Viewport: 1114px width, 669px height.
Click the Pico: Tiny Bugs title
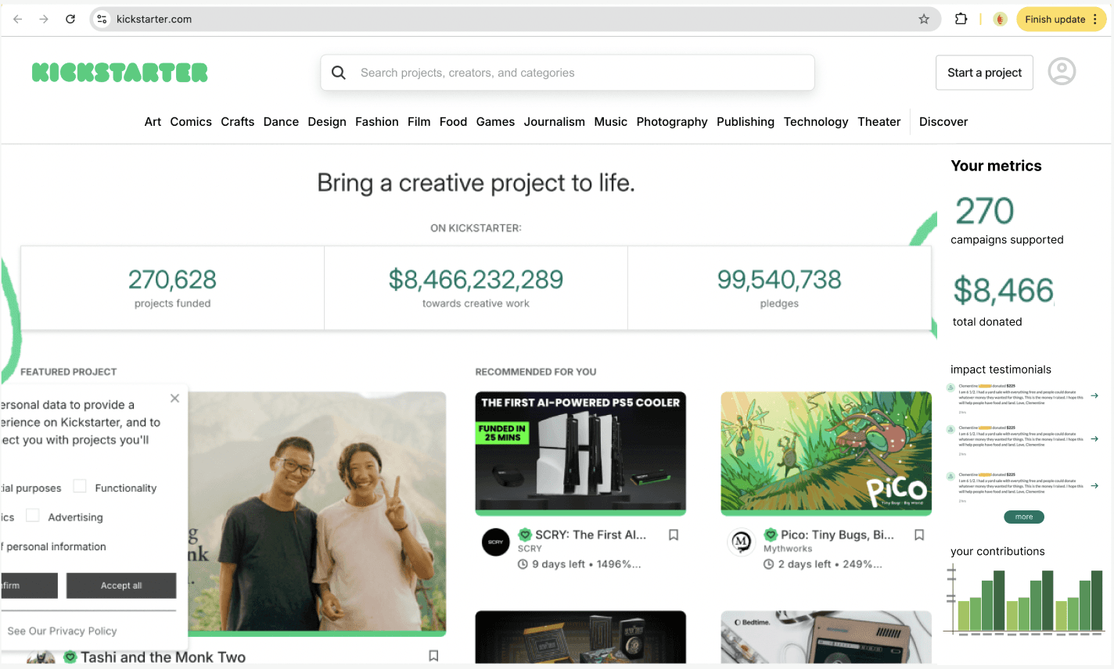pyautogui.click(x=837, y=535)
